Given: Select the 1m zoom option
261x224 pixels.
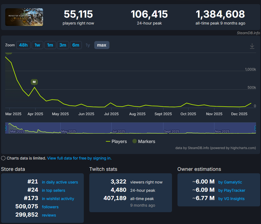Looking at the screenshot, I should pyautogui.click(x=50, y=45).
